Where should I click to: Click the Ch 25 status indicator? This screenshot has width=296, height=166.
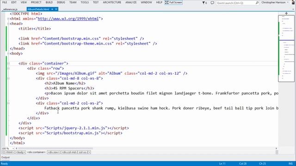click(262, 164)
